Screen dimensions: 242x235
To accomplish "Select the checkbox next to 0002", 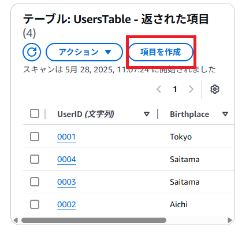I will [x=35, y=204].
